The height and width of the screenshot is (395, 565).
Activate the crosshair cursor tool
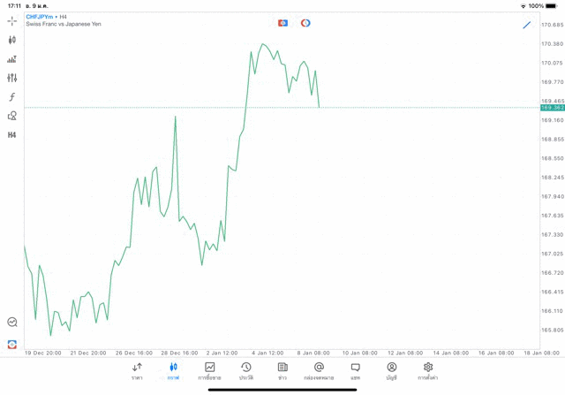click(11, 20)
